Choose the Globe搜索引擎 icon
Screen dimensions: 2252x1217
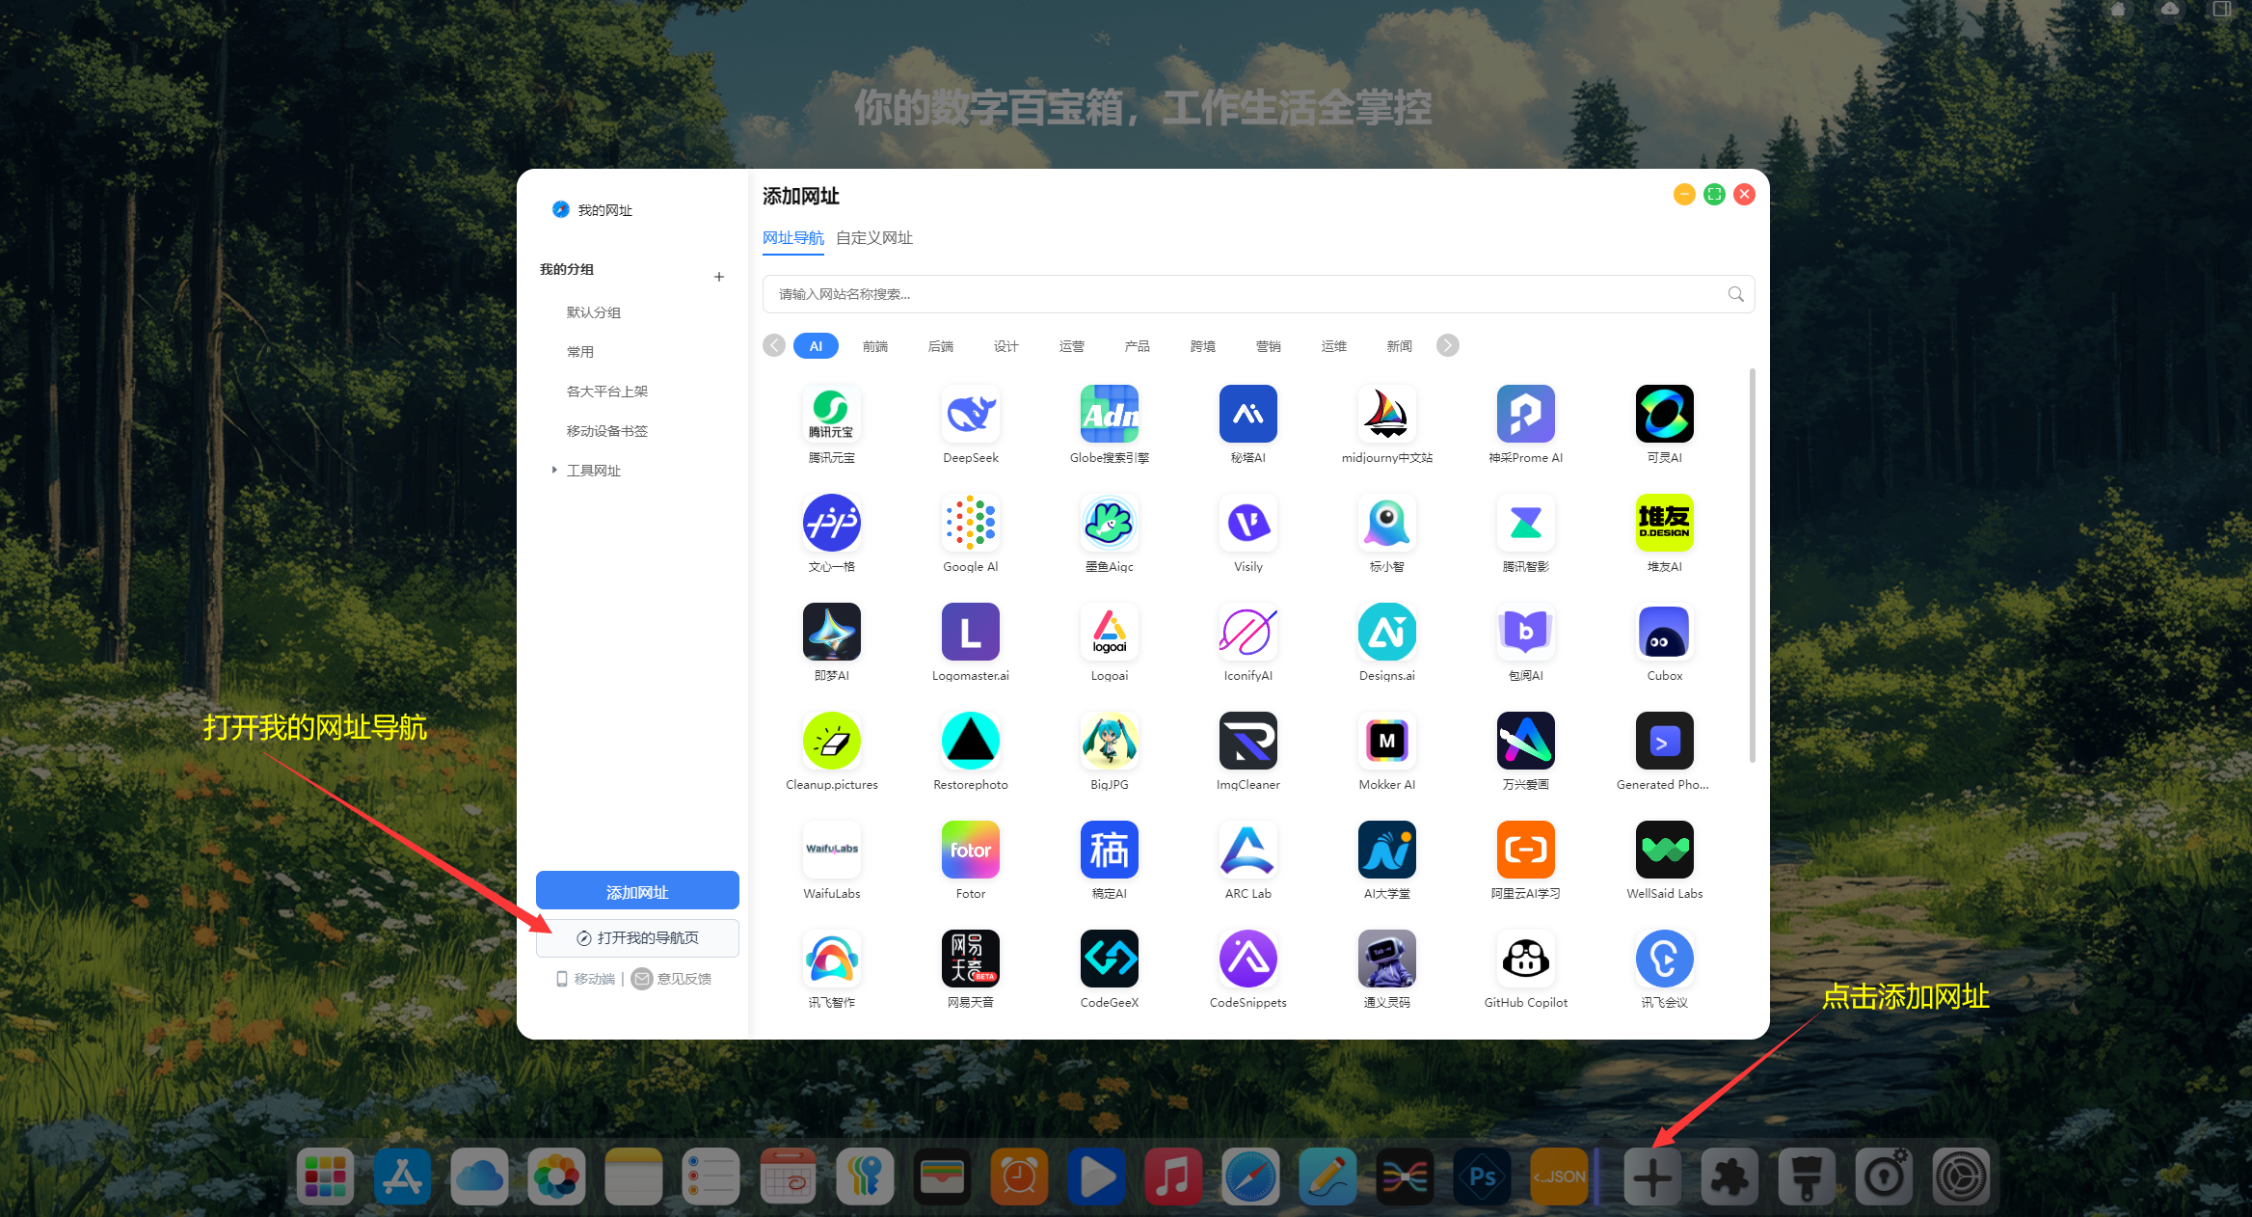click(1109, 414)
